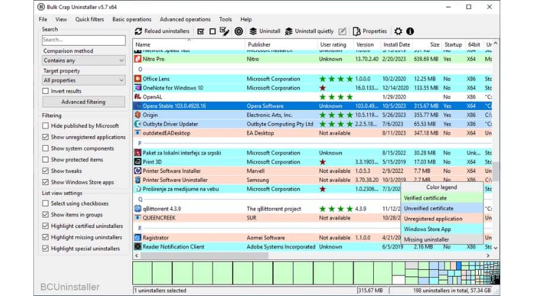This screenshot has width=534, height=296.
Task: Select the outdatedEADesktop row
Action: pyautogui.click(x=313, y=133)
